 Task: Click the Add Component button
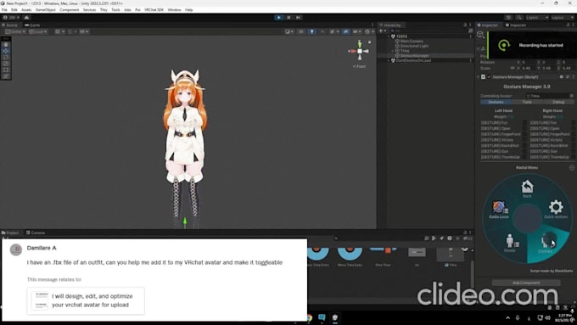coord(526,283)
